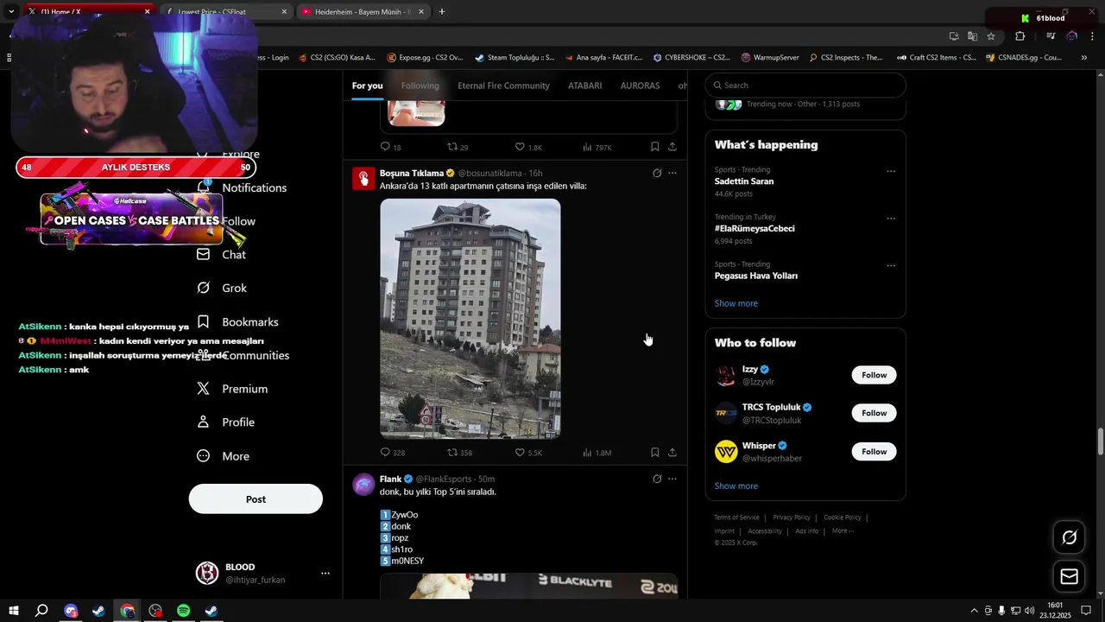Open Grok explain on Flank post
Image resolution: width=1105 pixels, height=622 pixels.
click(657, 479)
